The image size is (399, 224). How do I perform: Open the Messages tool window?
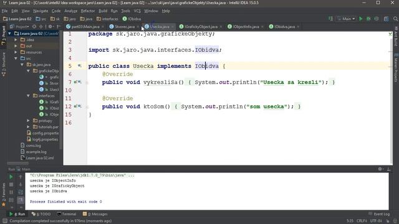pos(95,214)
